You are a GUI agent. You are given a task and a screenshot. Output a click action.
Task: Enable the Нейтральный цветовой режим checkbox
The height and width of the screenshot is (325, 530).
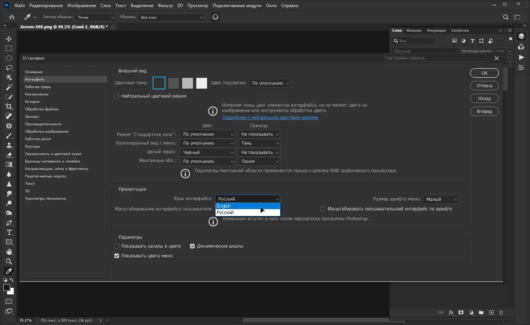tap(117, 96)
